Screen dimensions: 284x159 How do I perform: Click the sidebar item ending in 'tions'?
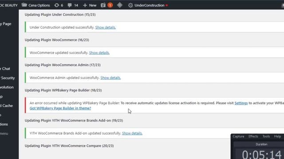click(x=4, y=124)
